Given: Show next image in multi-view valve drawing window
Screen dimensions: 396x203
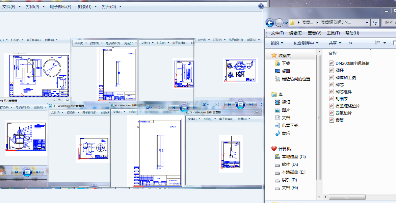Looking at the screenshot, I should pyautogui.click(x=251, y=104).
